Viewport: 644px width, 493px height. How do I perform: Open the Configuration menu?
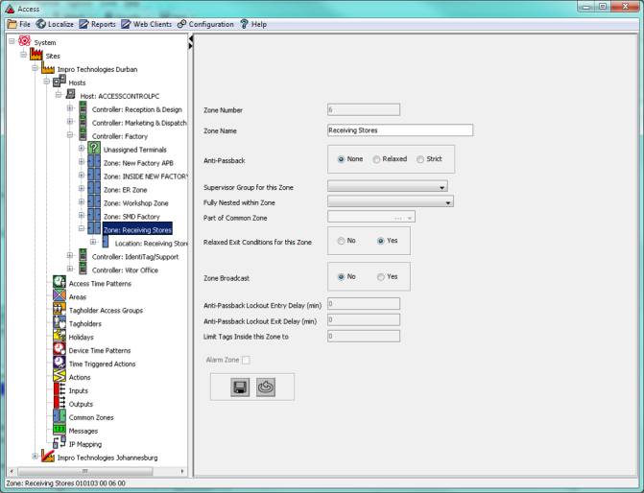tap(205, 24)
